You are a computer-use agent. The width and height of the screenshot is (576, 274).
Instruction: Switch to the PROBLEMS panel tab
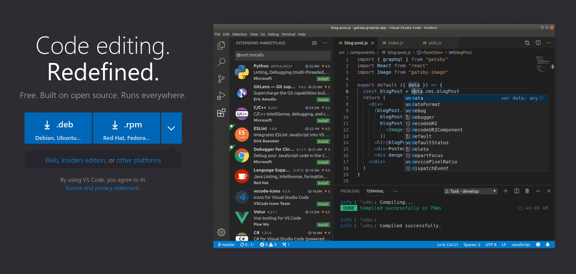click(x=350, y=191)
